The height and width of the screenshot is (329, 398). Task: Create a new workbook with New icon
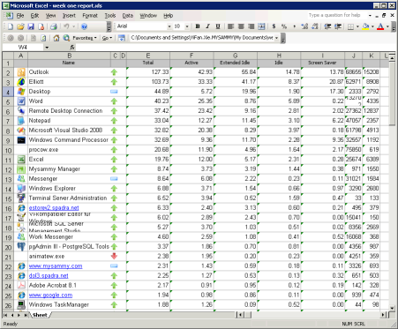(x=11, y=26)
